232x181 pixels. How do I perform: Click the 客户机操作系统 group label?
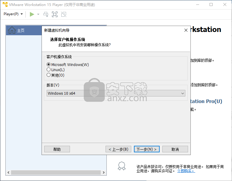click(59, 57)
